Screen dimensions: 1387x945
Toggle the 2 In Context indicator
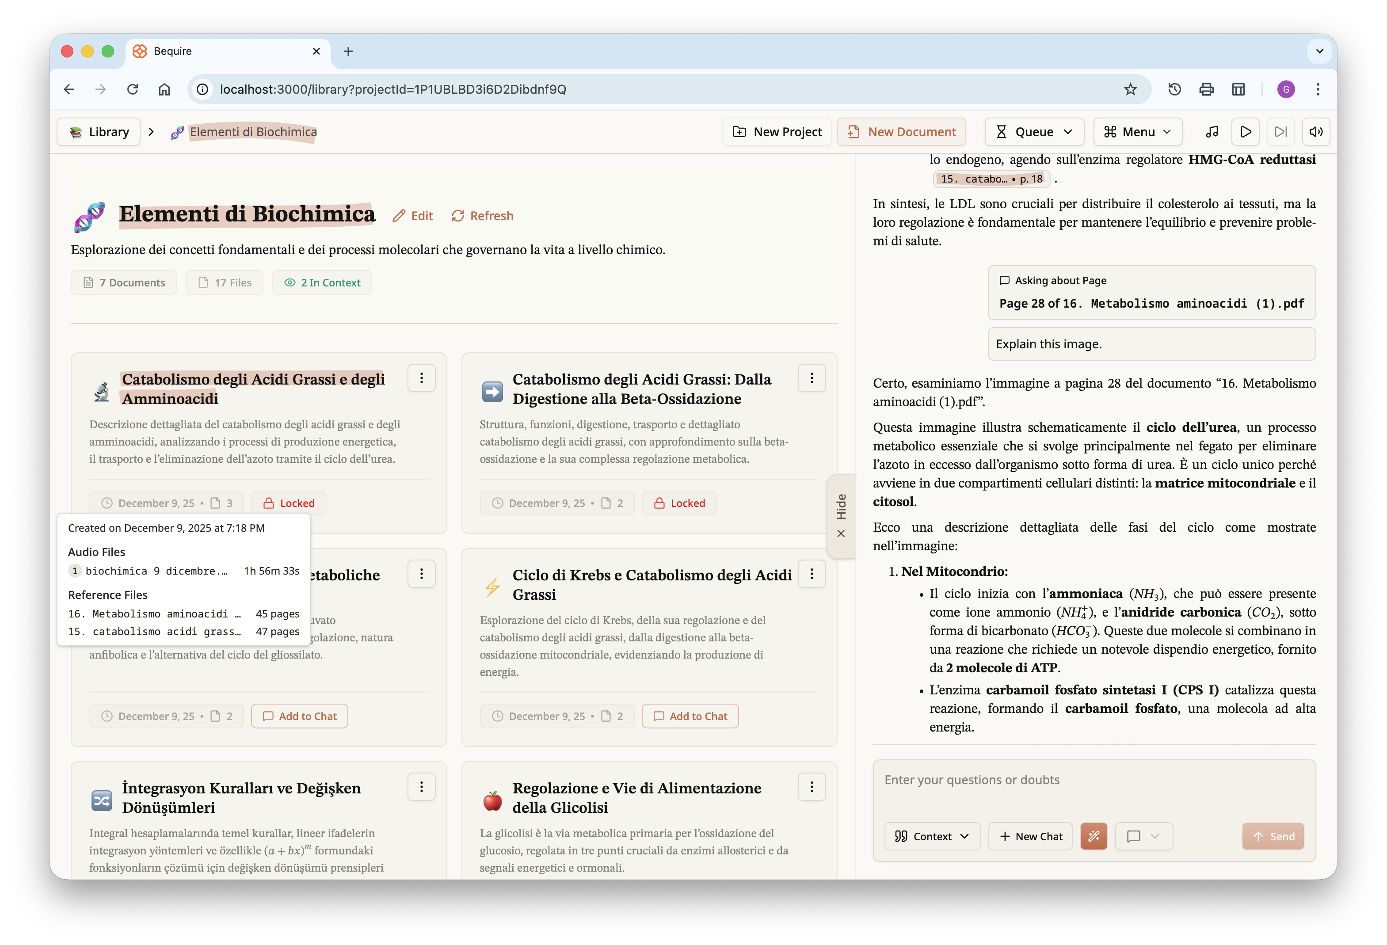click(x=322, y=283)
